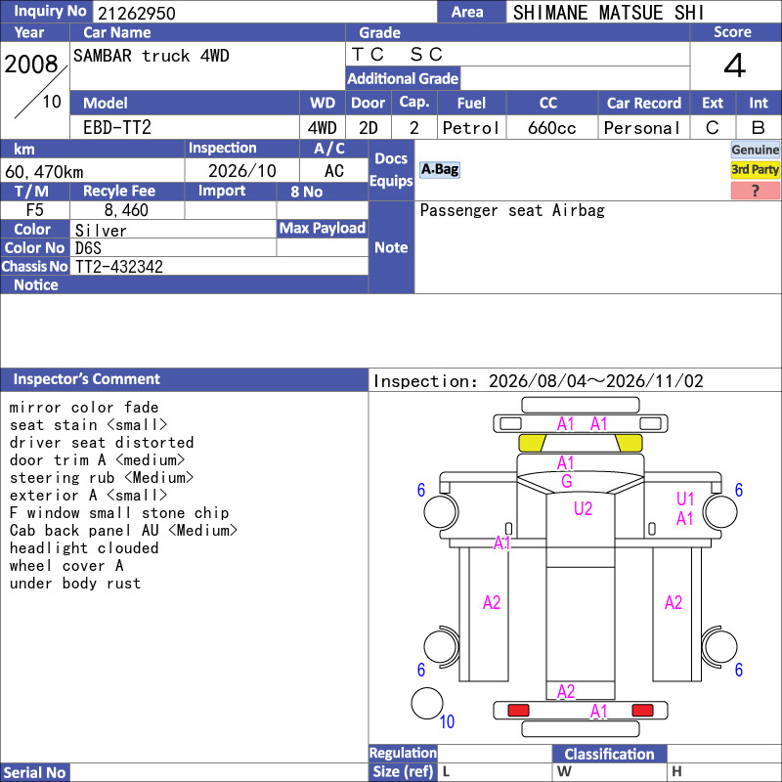Click comment 'F window small stone chip'
The width and height of the screenshot is (782, 782).
(x=119, y=512)
